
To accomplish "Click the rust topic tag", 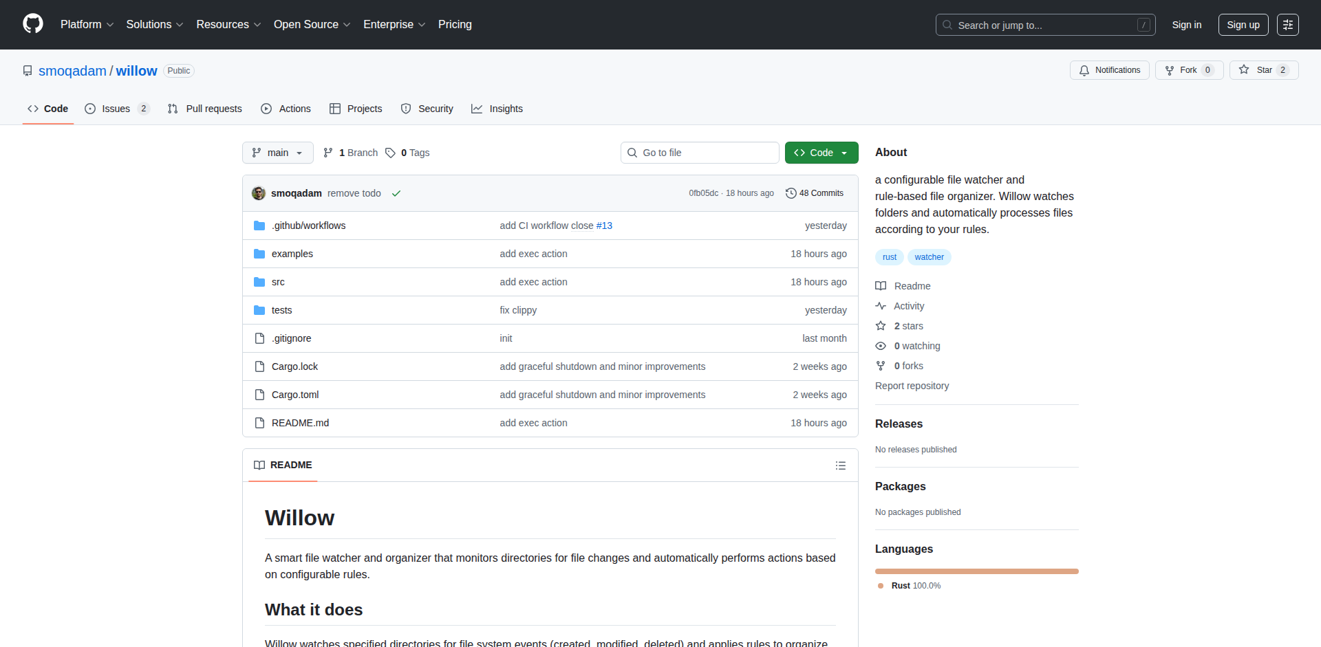I will [890, 257].
